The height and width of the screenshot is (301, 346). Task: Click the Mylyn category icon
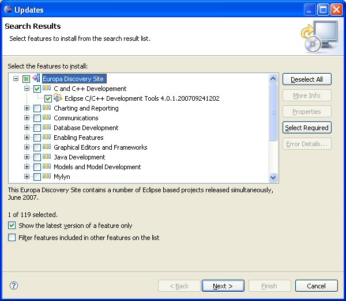tap(47, 177)
